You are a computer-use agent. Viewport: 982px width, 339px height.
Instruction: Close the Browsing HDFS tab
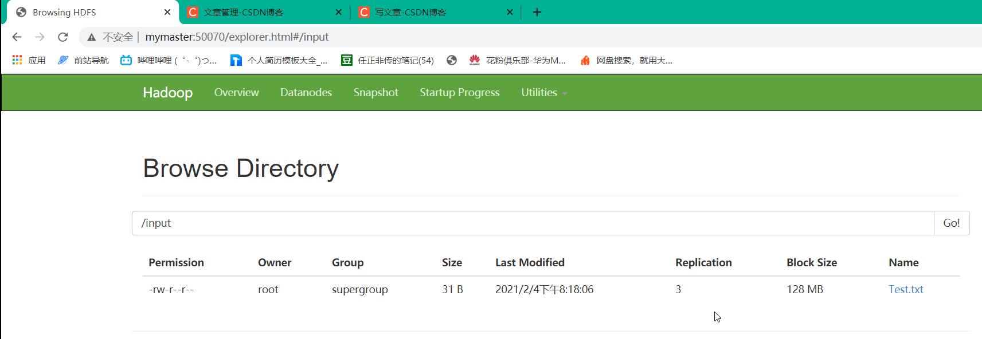[x=167, y=12]
